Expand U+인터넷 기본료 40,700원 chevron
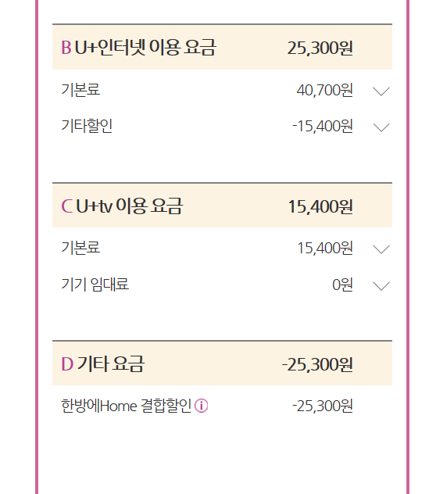Viewport: 429px width, 494px height. (381, 91)
